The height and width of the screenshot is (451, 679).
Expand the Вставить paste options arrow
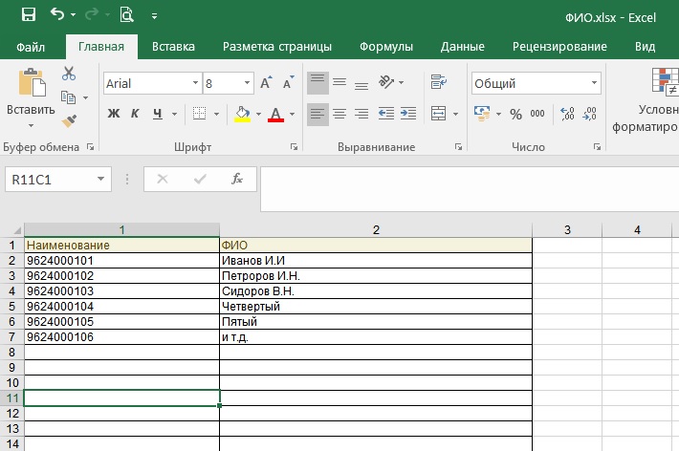point(31,125)
